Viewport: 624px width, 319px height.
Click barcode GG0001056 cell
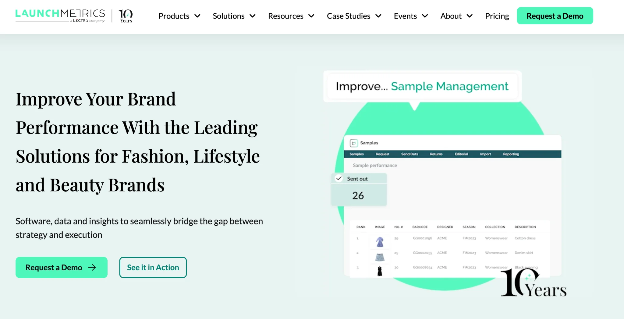422,238
